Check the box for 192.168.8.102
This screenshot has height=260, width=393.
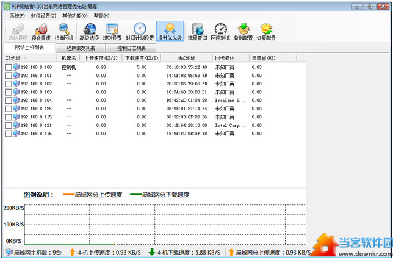(9, 84)
